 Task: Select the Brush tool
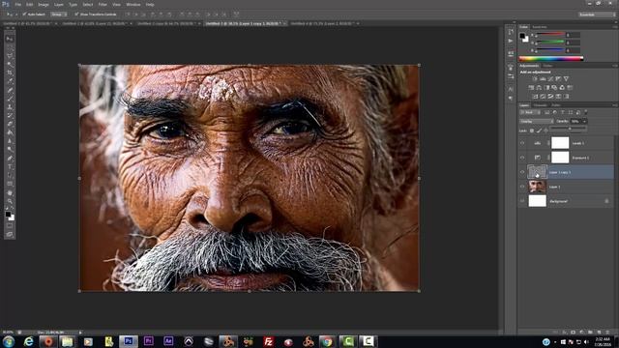tap(10, 99)
